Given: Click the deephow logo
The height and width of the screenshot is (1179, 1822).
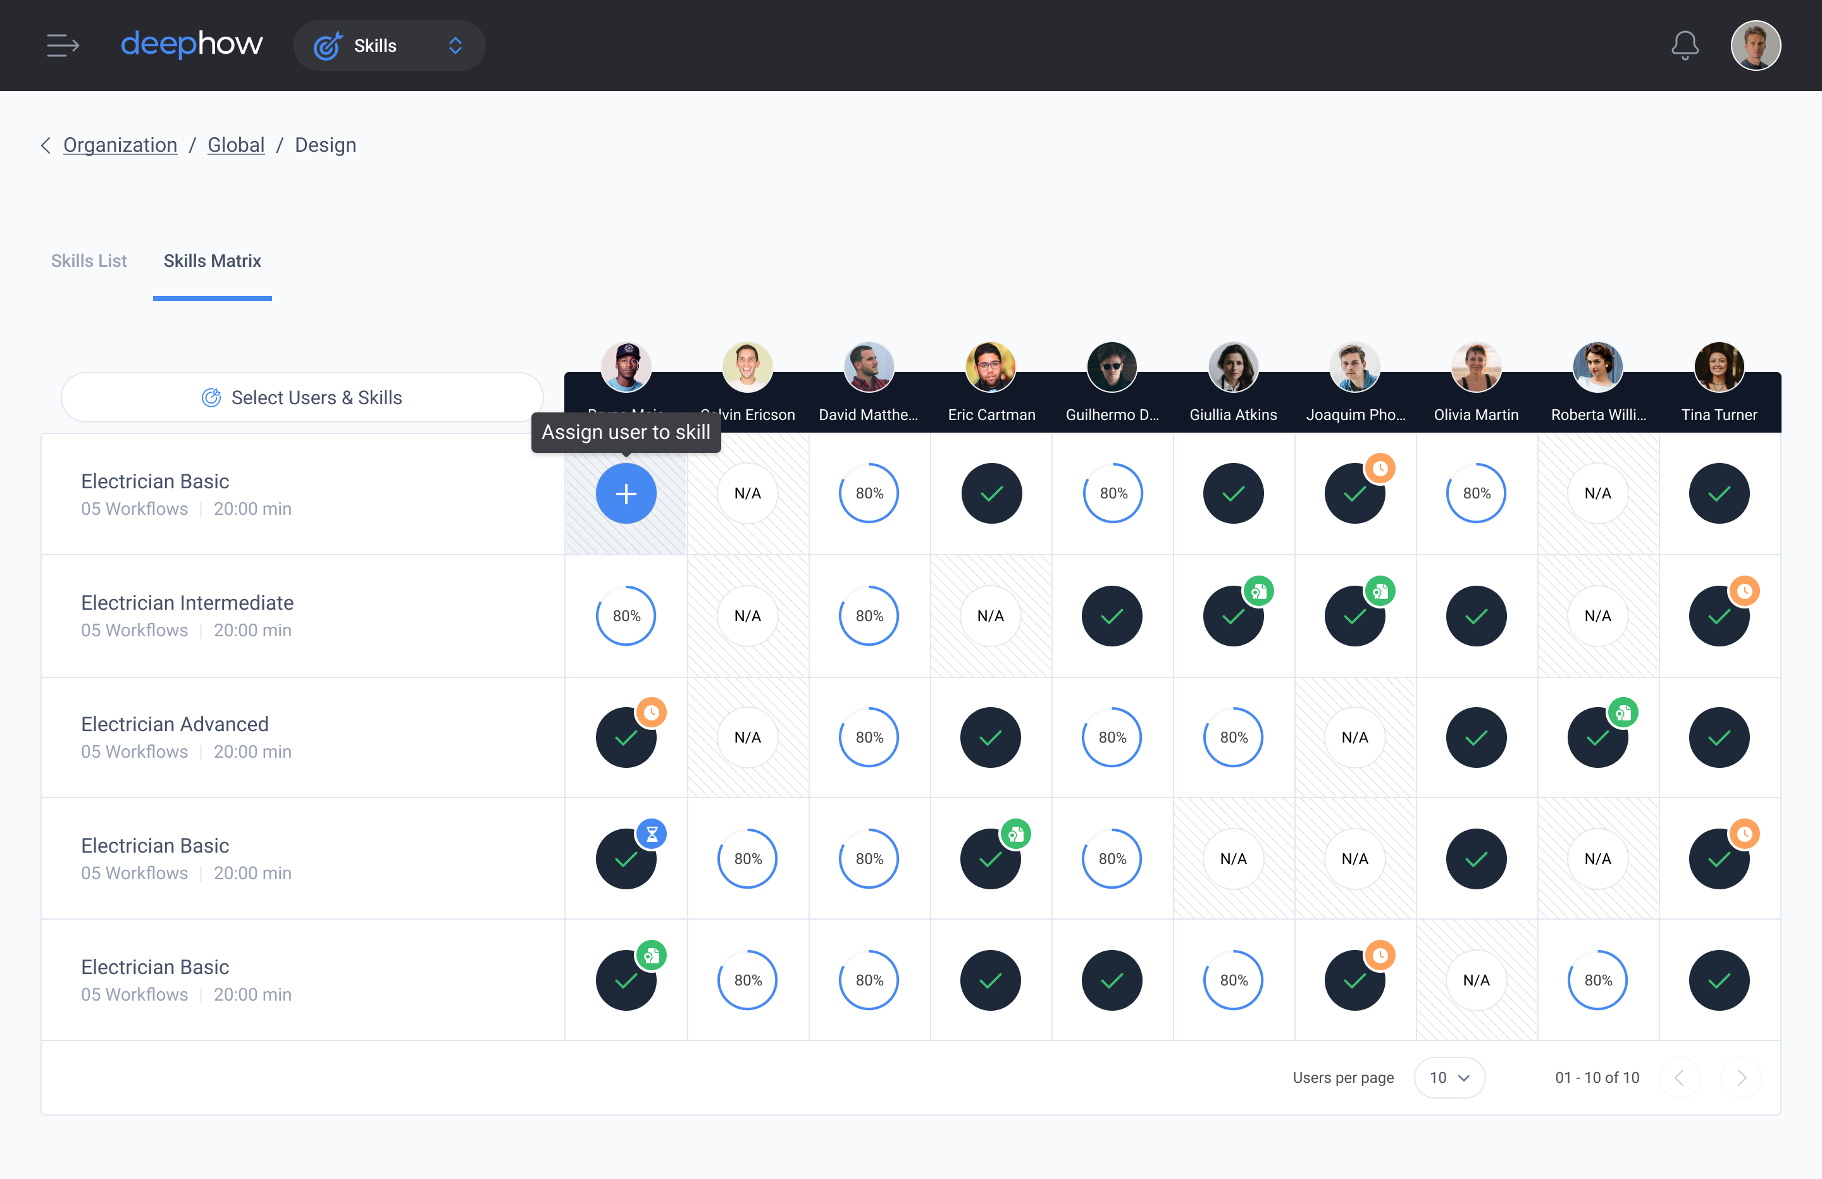Looking at the screenshot, I should point(192,44).
